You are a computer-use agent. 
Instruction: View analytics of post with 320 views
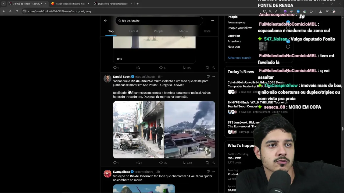(x=187, y=68)
